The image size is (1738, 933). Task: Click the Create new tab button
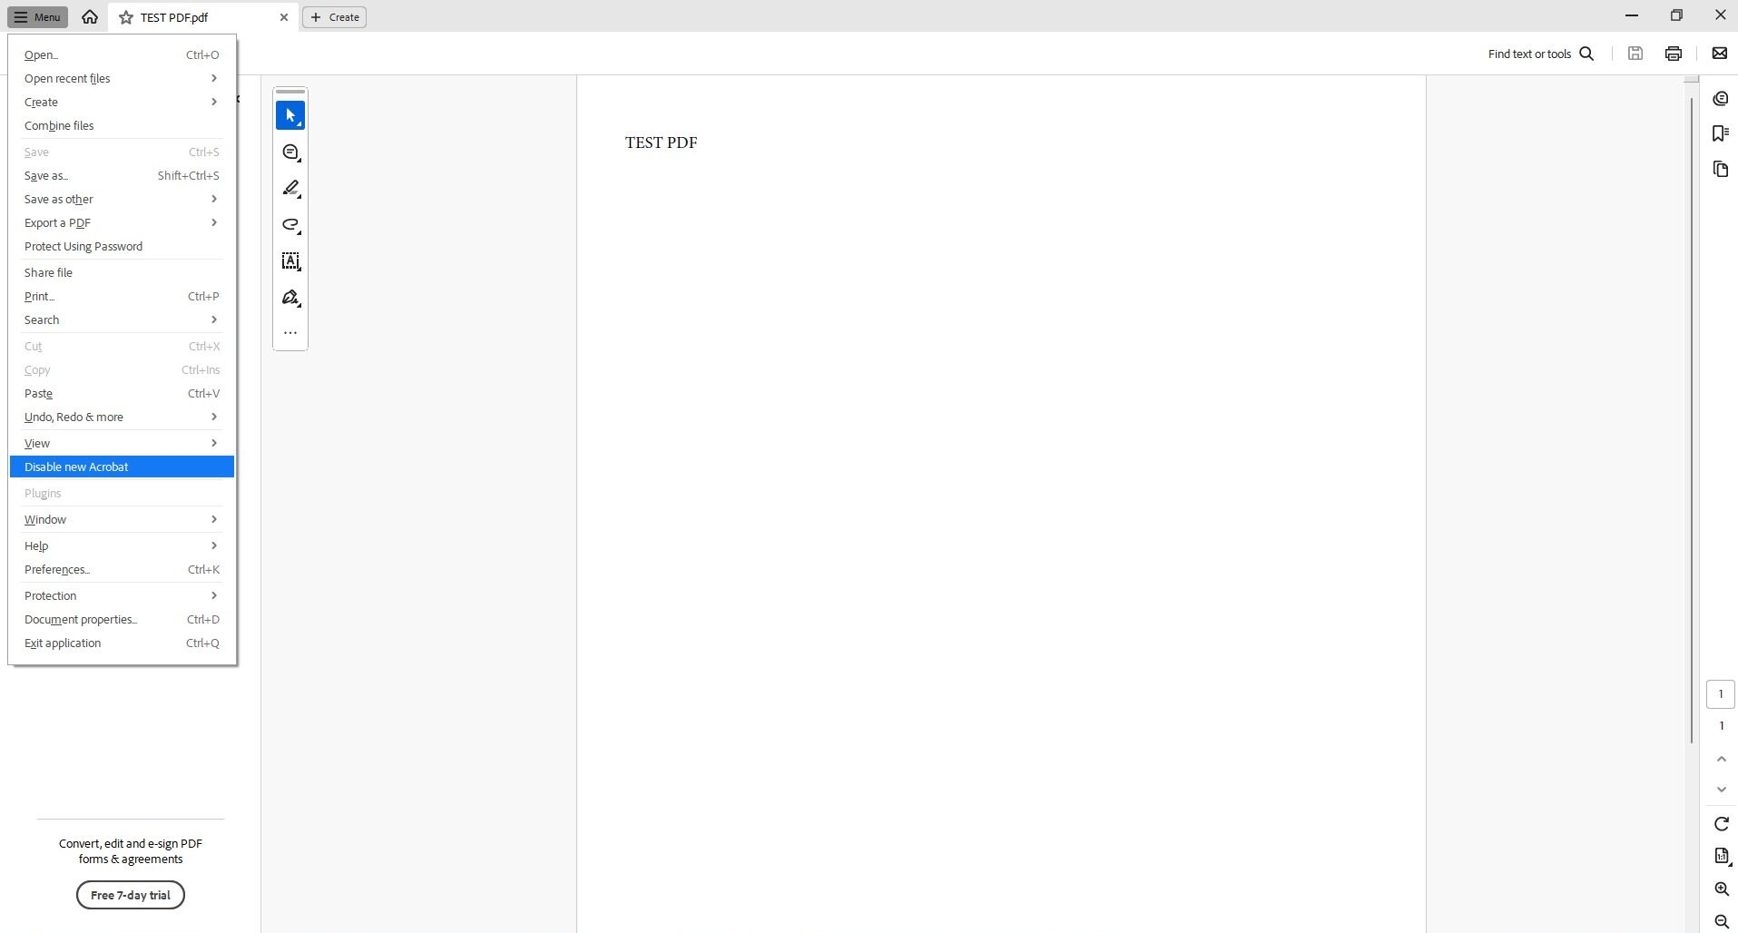click(334, 17)
